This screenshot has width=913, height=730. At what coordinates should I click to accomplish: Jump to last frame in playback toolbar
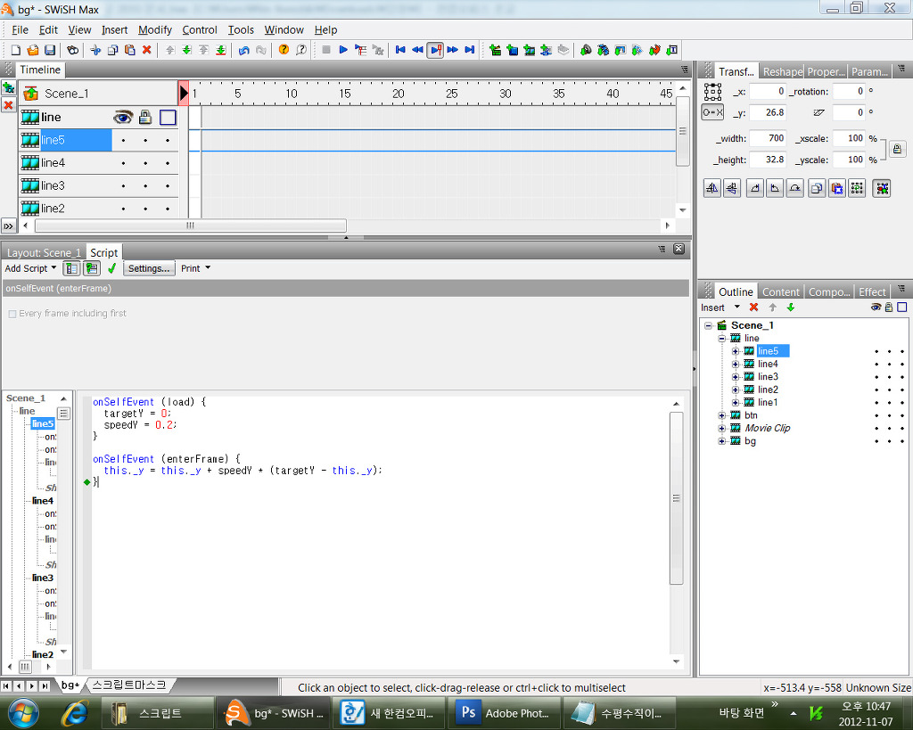point(469,50)
